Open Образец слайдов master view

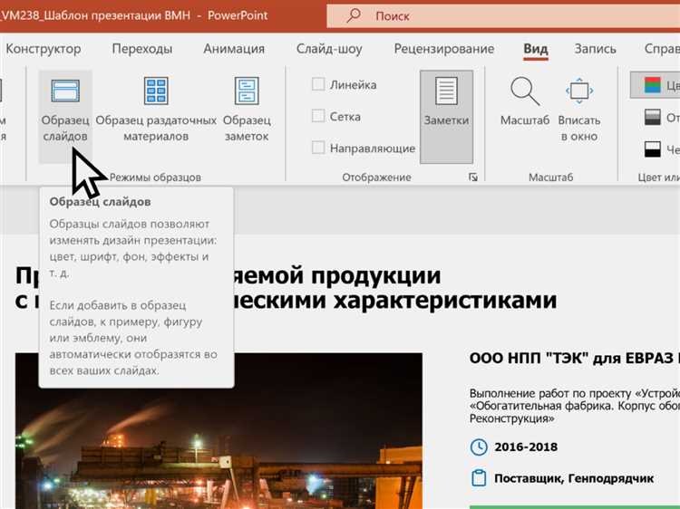[65, 109]
